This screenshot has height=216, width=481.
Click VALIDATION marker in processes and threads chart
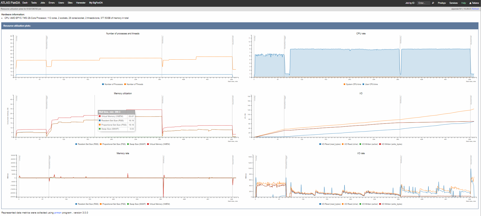(233, 40)
